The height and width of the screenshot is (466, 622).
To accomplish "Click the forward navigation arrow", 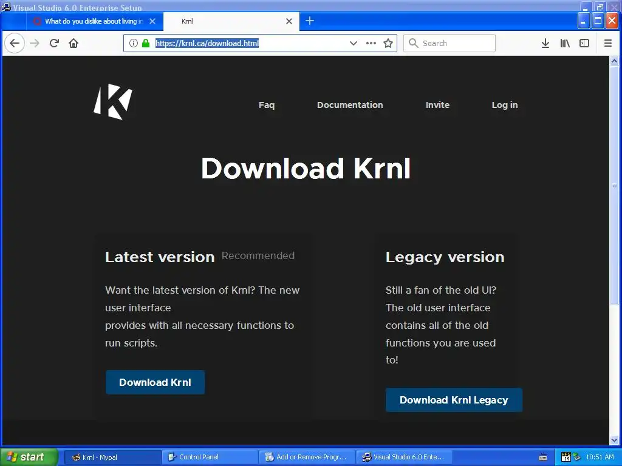I will [x=35, y=43].
